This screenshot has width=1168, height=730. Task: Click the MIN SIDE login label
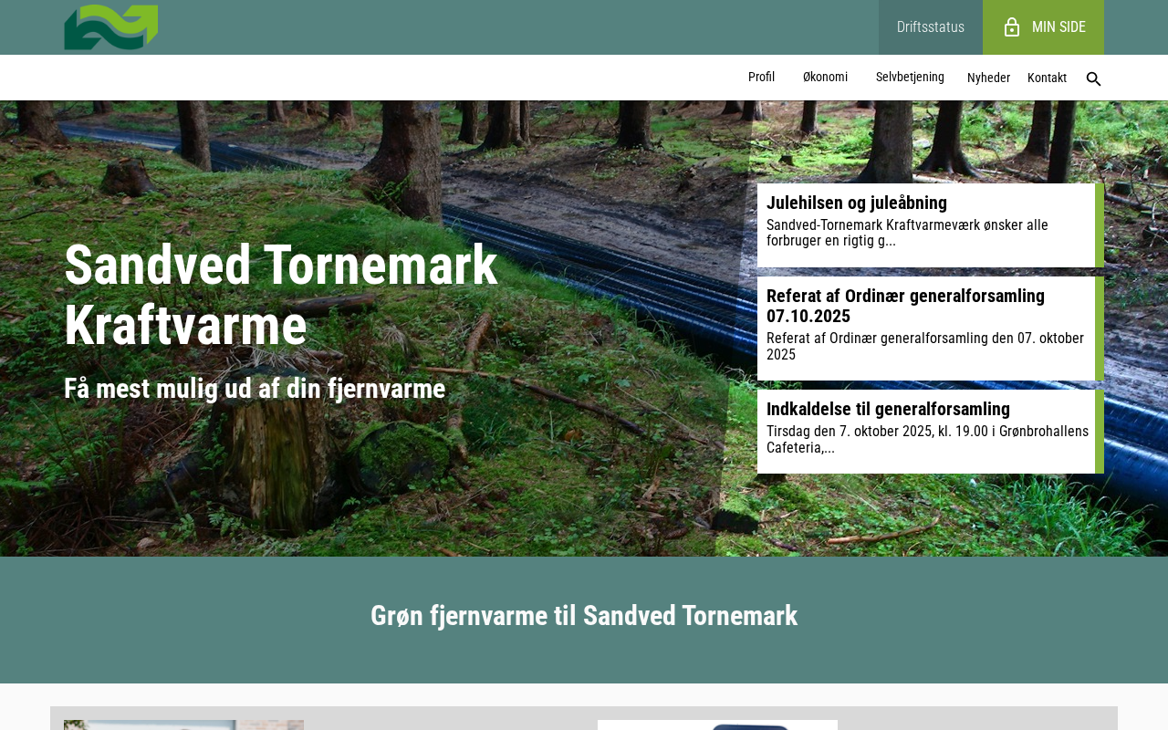coord(1058,27)
